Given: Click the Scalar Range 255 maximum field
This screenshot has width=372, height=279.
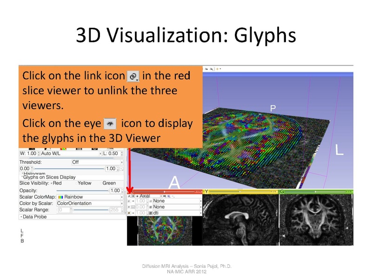Looking at the screenshot, I should click(x=117, y=210).
